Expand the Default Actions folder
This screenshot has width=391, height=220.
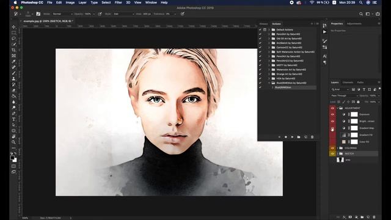[269, 30]
